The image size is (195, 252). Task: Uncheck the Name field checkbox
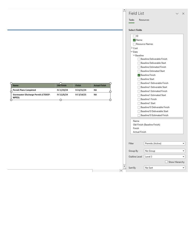coord(134,40)
